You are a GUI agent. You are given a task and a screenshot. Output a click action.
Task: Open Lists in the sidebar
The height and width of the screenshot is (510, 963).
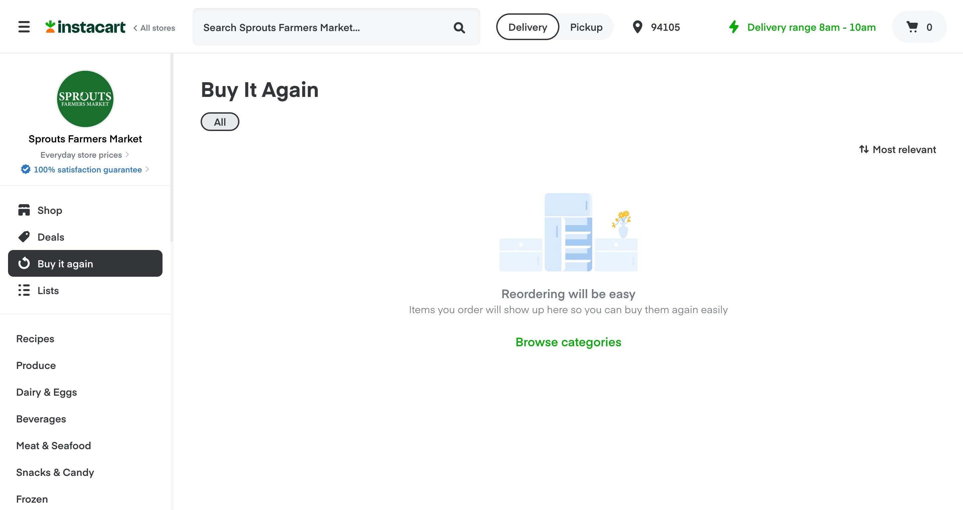[x=85, y=290]
